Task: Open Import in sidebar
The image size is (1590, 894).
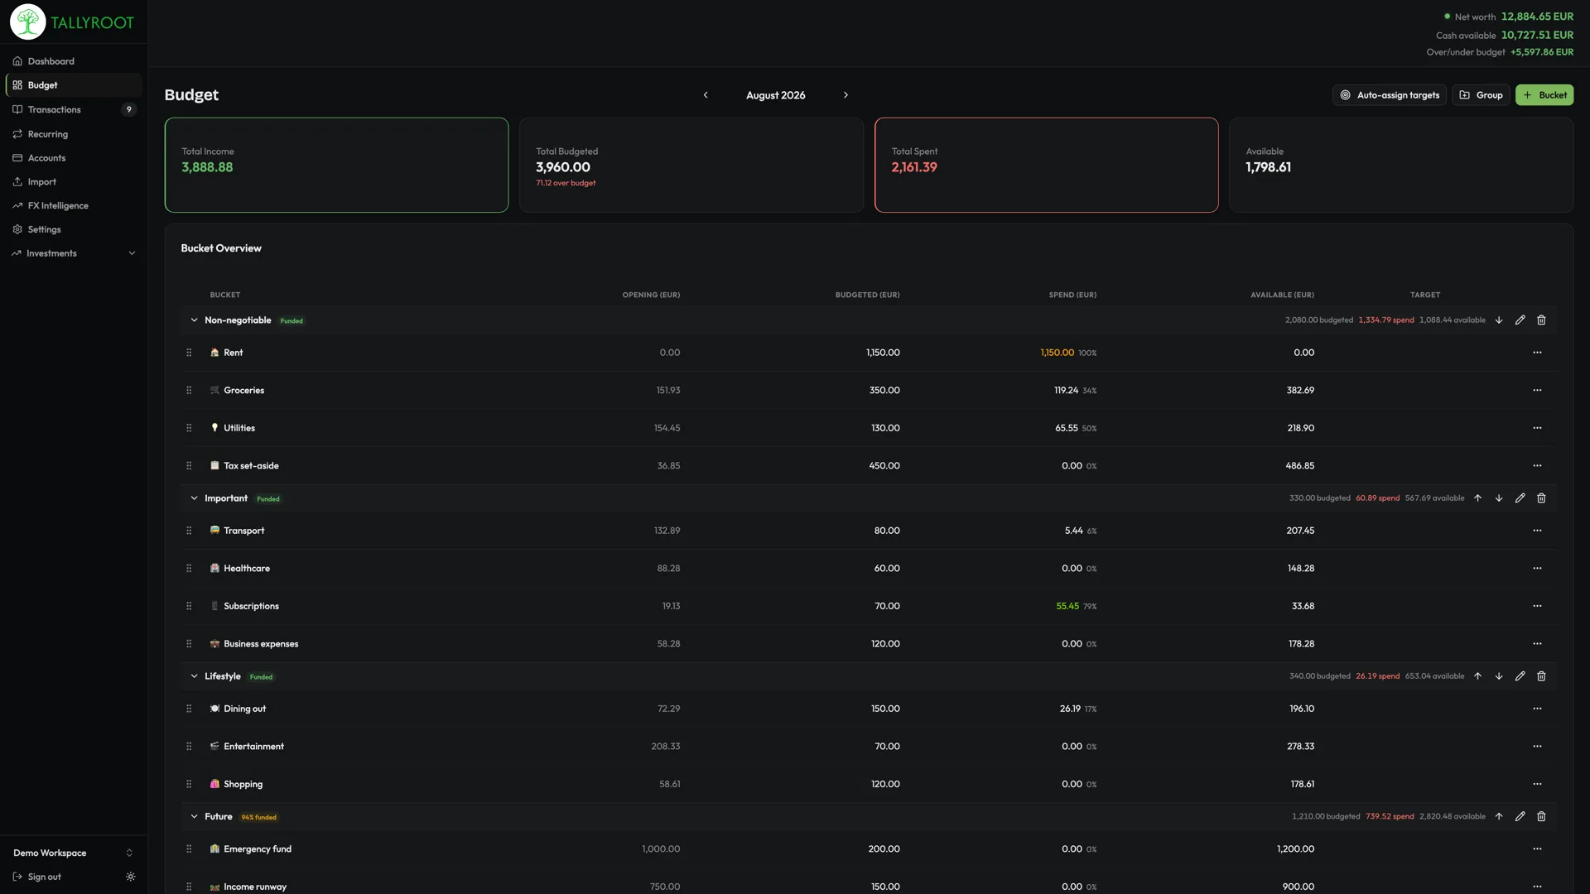Action: point(74,182)
